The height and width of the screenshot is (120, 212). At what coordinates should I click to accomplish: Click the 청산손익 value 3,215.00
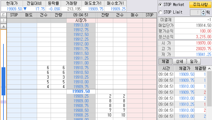click(x=204, y=37)
